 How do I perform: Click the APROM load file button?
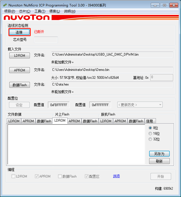(19, 70)
